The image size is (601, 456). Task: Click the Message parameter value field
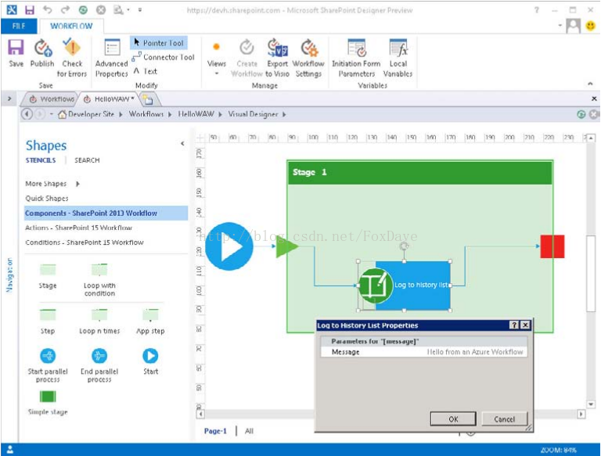tap(474, 352)
